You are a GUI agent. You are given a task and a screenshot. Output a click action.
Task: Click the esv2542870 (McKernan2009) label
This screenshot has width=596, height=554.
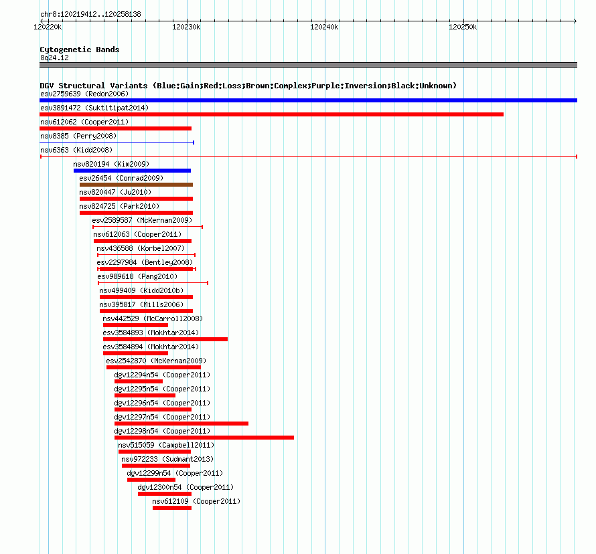click(156, 361)
